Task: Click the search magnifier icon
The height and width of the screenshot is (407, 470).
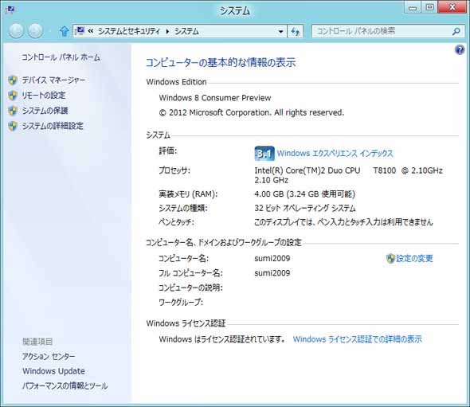Action: point(456,31)
